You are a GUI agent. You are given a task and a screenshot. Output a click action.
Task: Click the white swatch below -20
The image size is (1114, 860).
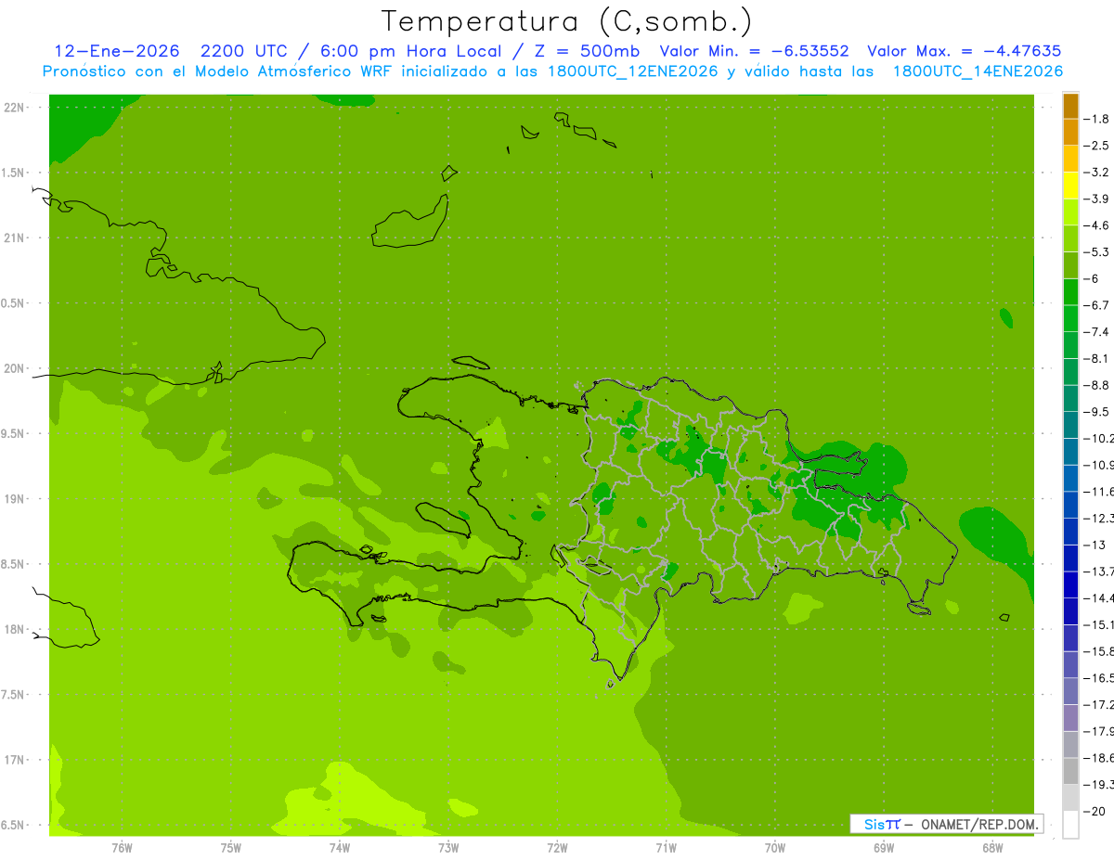pyautogui.click(x=1070, y=825)
